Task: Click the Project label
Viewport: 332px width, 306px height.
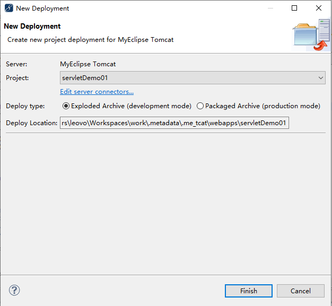Action: pos(18,78)
